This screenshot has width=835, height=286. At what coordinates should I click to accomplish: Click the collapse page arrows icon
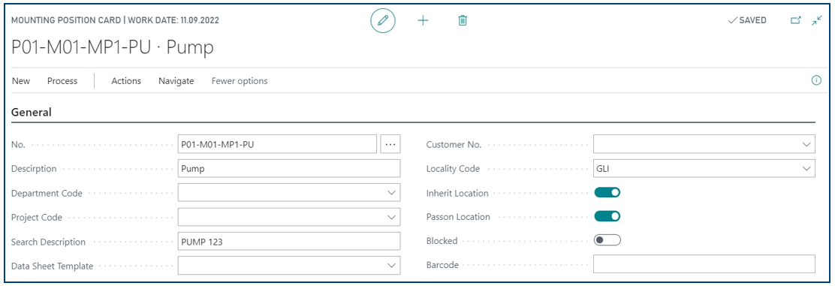click(x=817, y=21)
